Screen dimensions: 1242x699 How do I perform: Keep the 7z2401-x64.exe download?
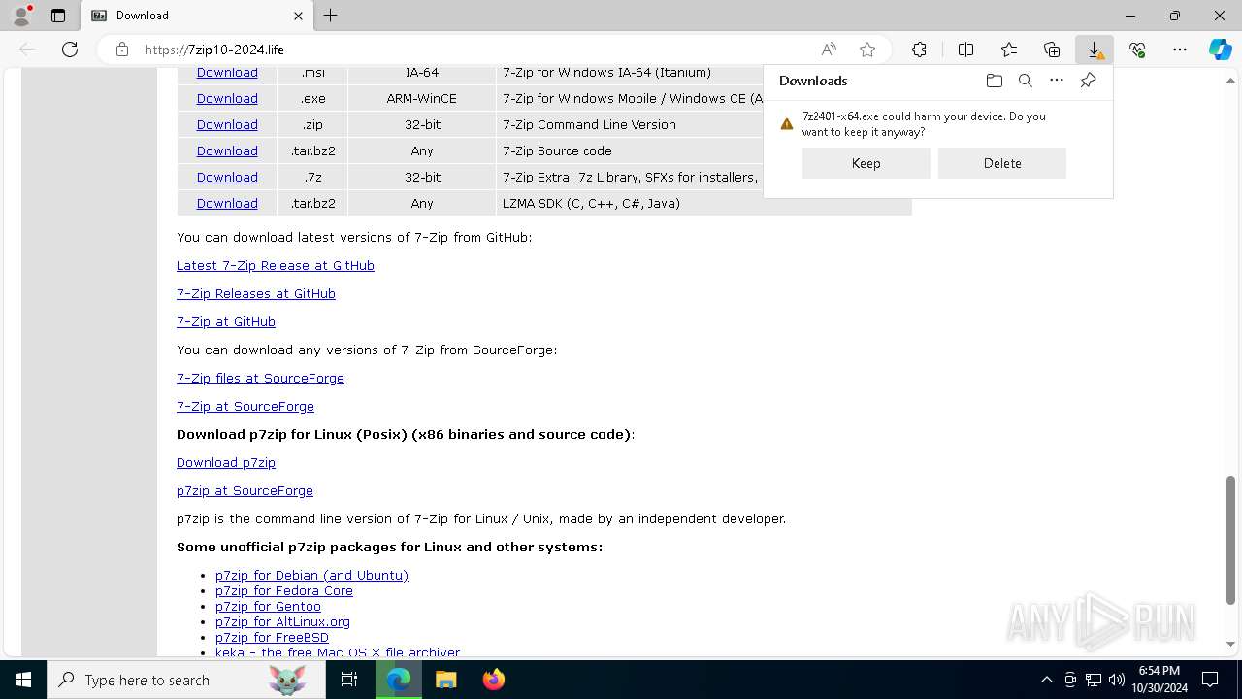866,163
